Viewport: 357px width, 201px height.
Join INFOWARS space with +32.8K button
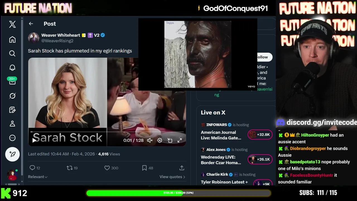tap(260, 135)
